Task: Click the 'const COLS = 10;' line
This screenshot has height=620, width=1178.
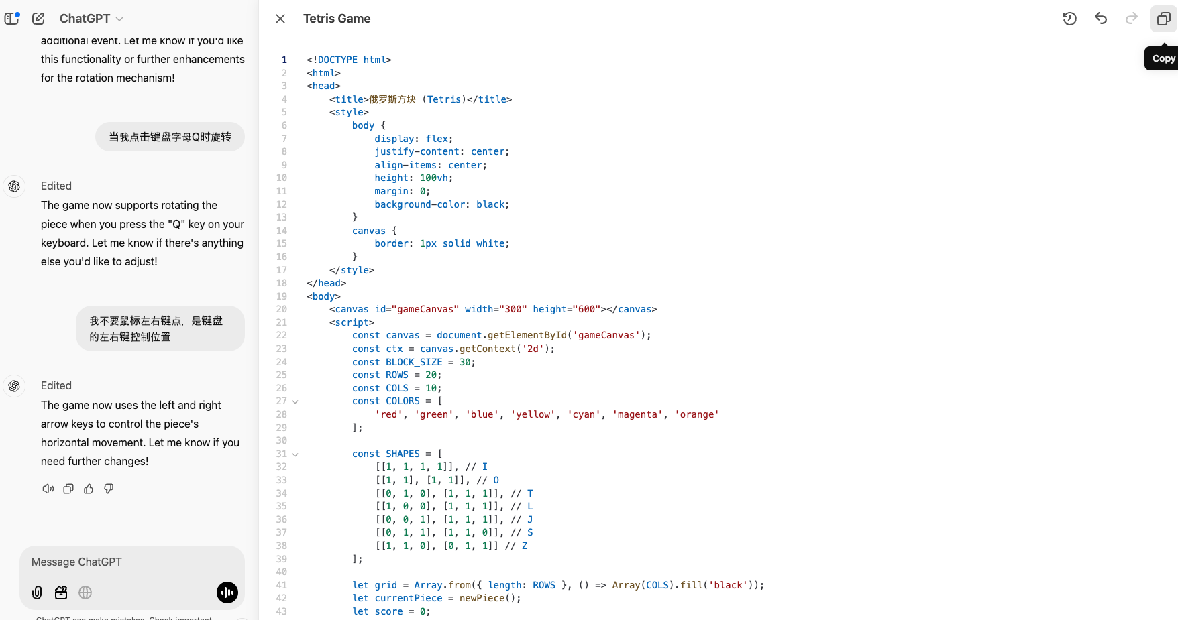Action: 397,388
